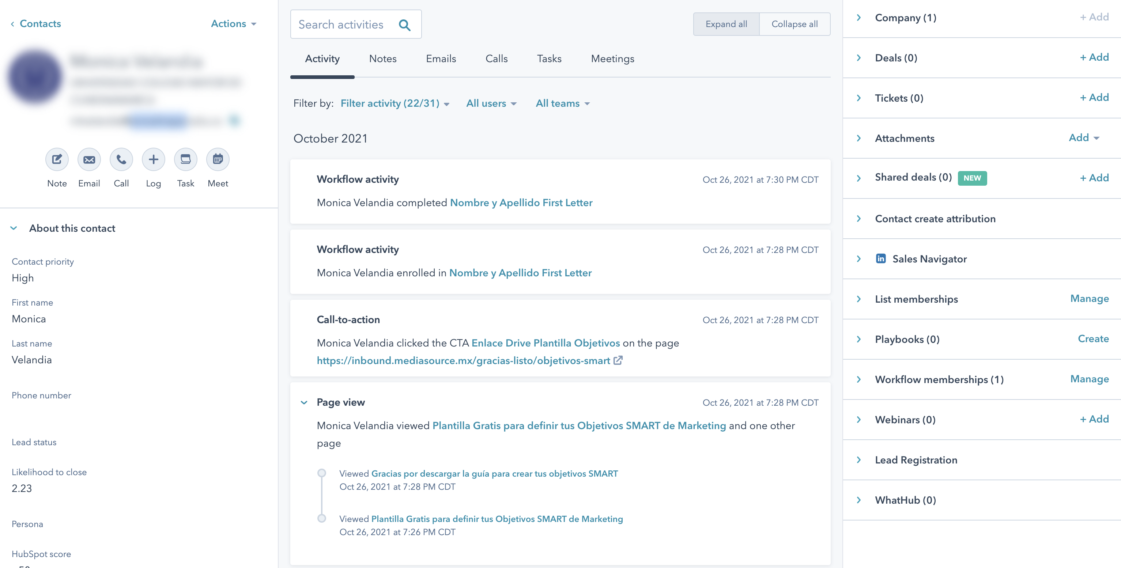
Task: Open Plantilla Gratis link viewed at 7:26 PM
Action: click(497, 519)
